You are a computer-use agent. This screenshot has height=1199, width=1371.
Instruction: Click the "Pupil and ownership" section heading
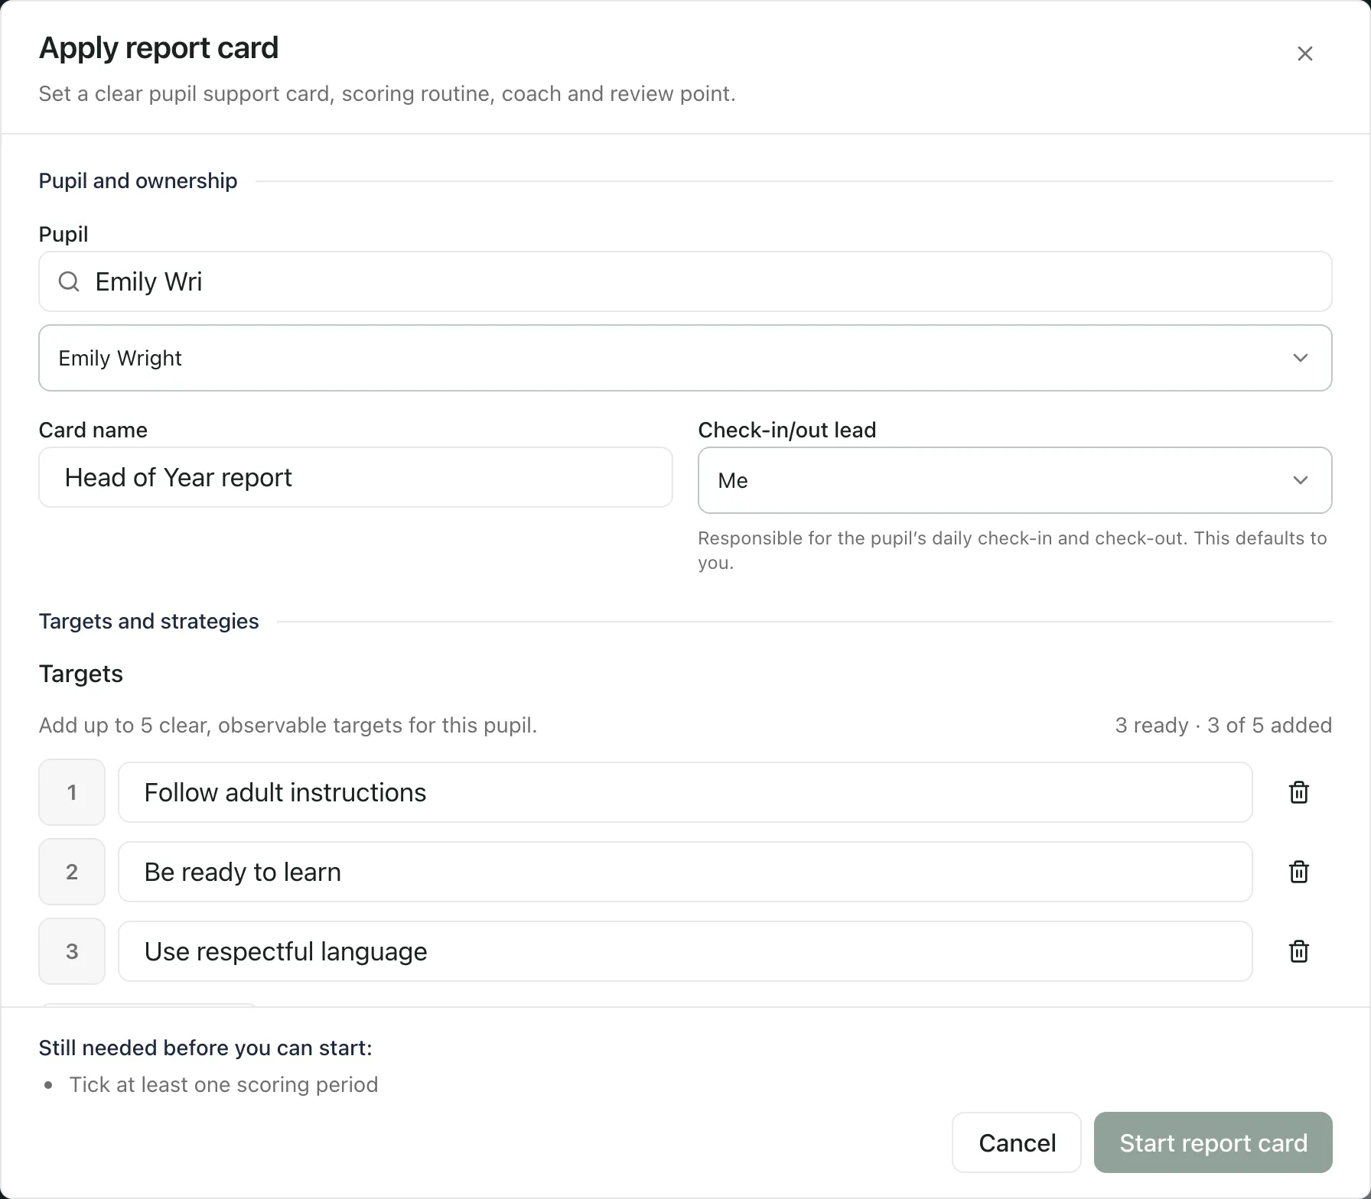(138, 180)
